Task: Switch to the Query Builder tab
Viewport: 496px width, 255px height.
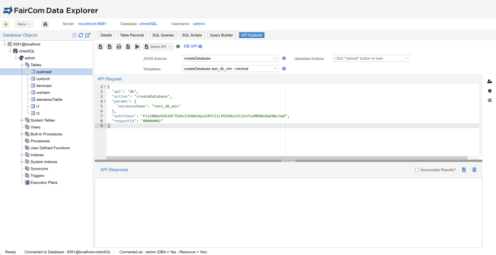Action: click(x=221, y=35)
